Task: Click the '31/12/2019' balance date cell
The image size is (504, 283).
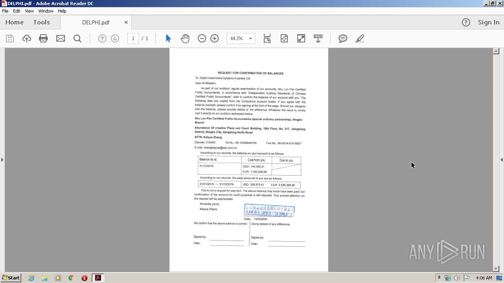Action: click(x=206, y=166)
